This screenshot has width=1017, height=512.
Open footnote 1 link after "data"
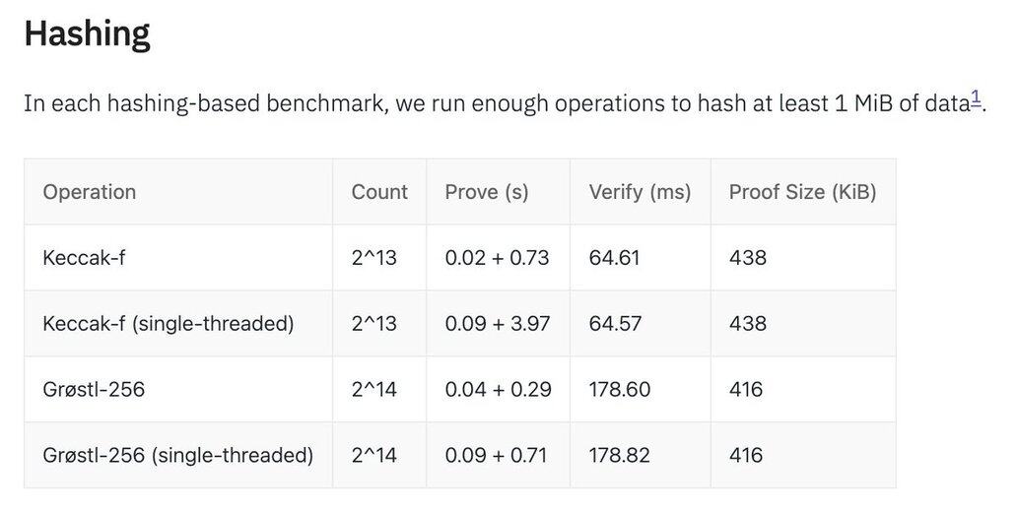977,96
